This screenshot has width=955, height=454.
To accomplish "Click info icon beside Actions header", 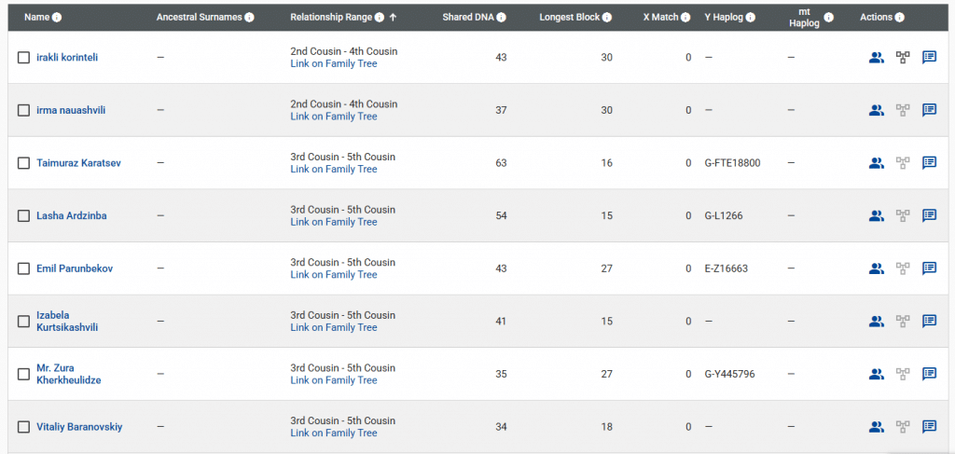I will pyautogui.click(x=899, y=18).
